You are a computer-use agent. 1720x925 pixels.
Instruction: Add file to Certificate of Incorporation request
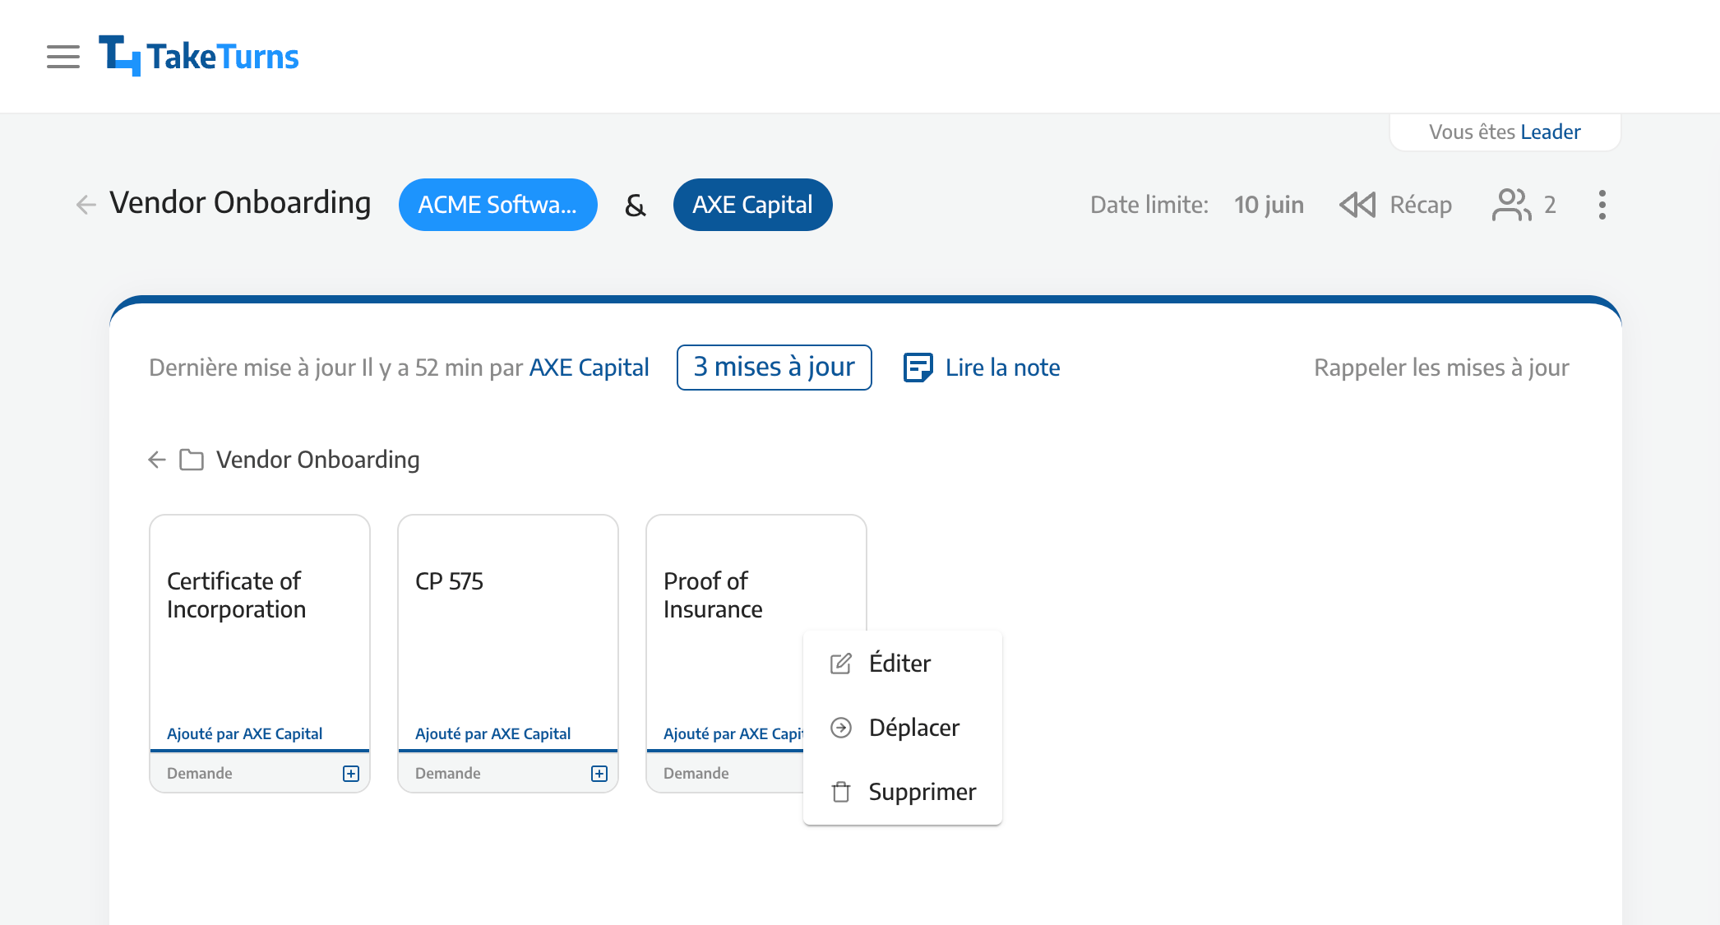(x=351, y=774)
